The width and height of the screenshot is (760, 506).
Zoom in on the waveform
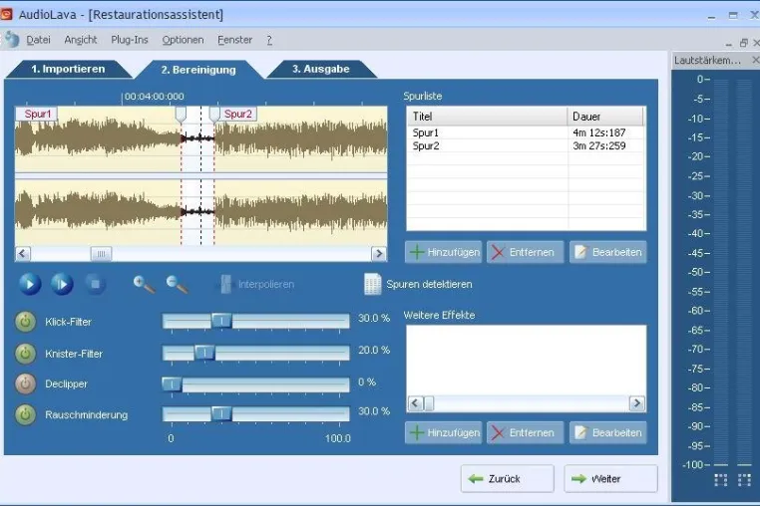click(x=144, y=284)
